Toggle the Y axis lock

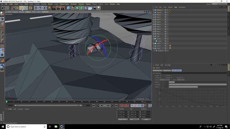click(x=40, y=8)
